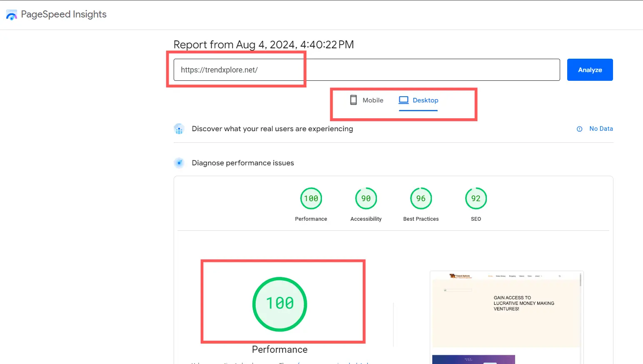Click the SEO label under its gauge
This screenshot has width=643, height=364.
(476, 219)
